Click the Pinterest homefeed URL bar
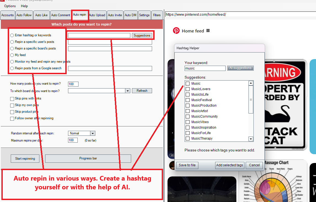Image resolution: width=316 pixels, height=202 pixels. tap(241, 15)
